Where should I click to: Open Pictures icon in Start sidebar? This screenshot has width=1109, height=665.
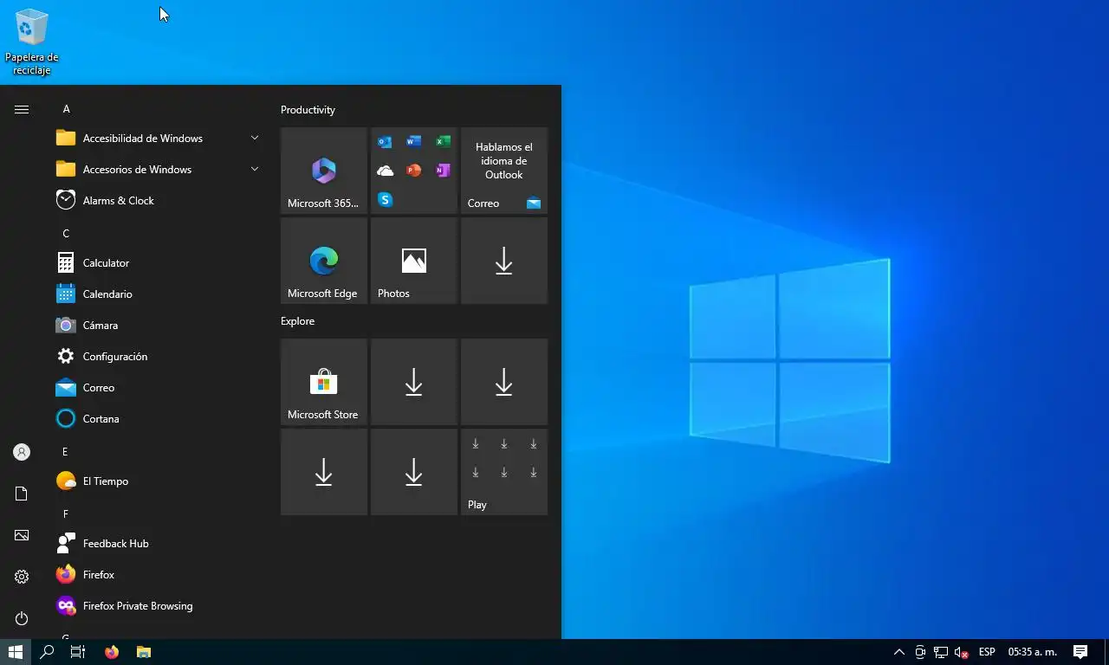point(22,535)
